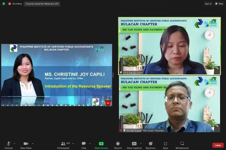Screen dimensions: 226x150
Task: Open the Participants panel icon
Action: coord(63,144)
